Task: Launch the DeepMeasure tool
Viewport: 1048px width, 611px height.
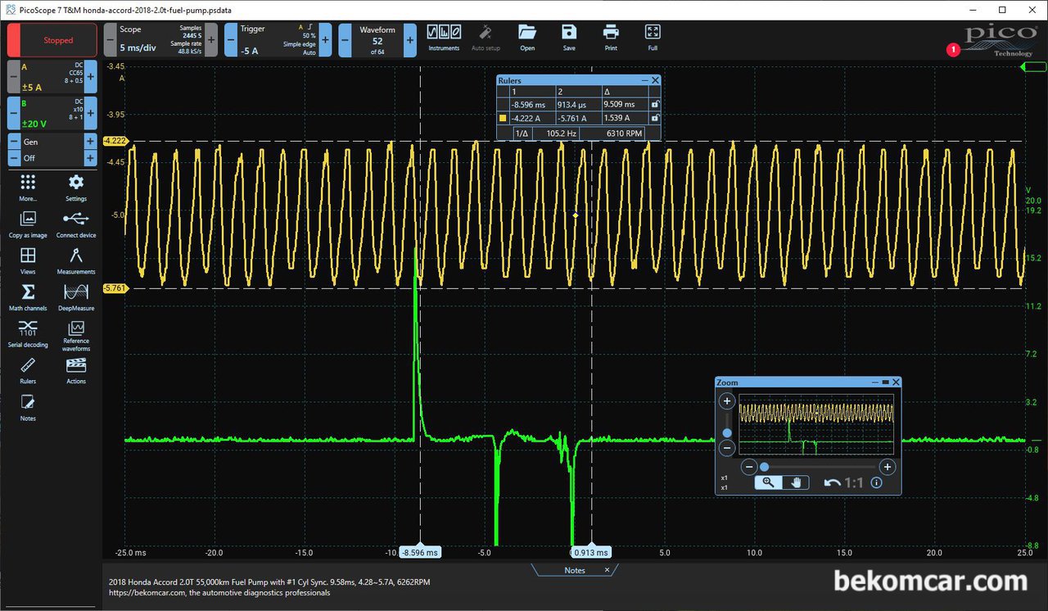Action: coord(76,297)
